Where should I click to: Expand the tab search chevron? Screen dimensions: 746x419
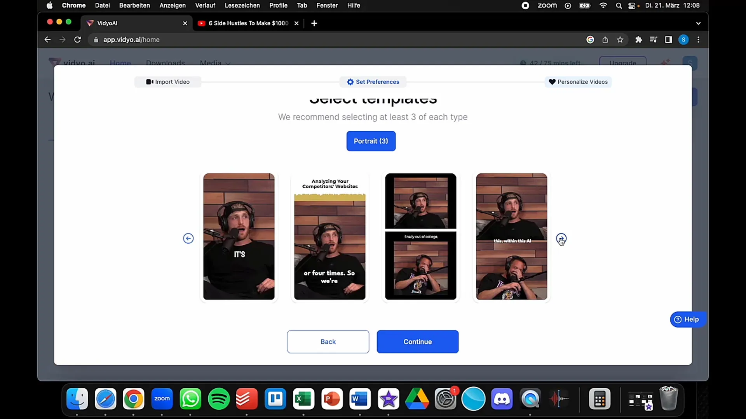coord(698,23)
